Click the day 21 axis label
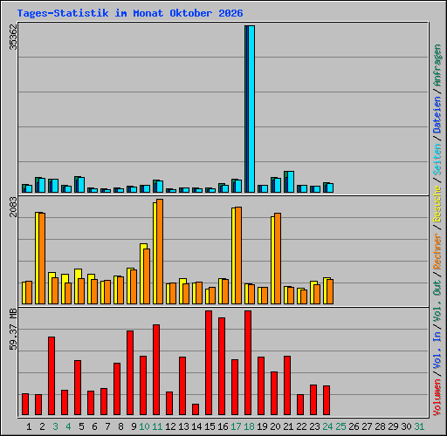 [288, 426]
